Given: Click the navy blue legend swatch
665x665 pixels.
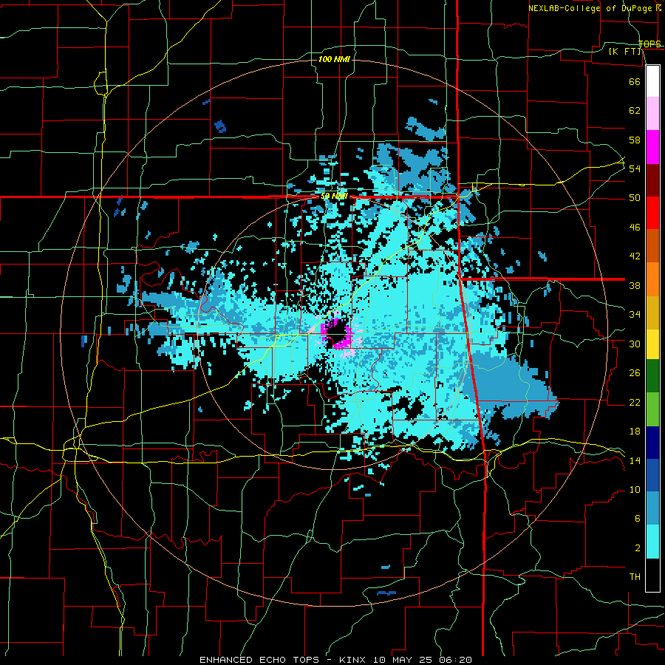Looking at the screenshot, I should tap(652, 443).
